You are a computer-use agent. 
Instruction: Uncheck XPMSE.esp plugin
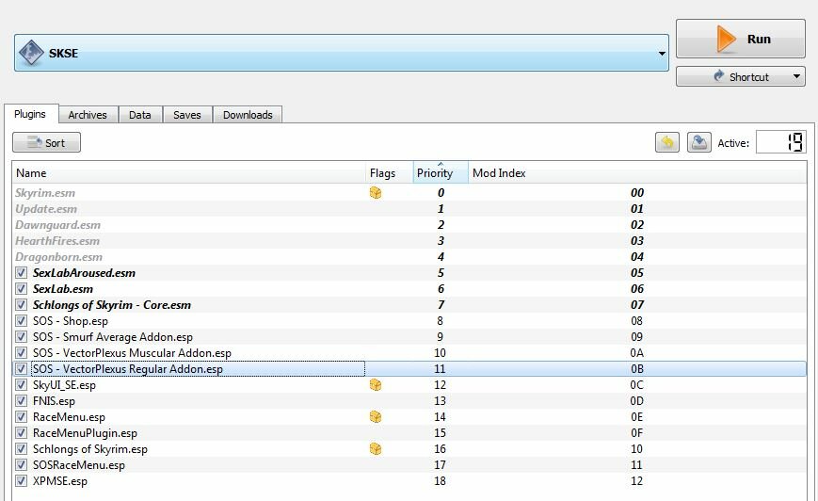point(21,480)
